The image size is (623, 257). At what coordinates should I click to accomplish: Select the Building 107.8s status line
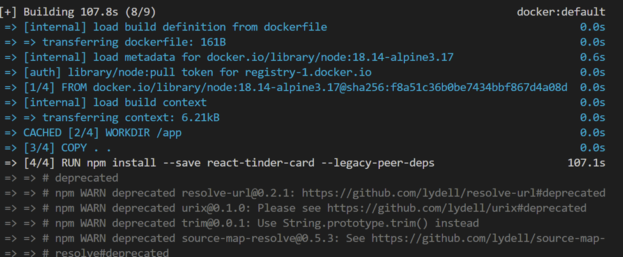click(78, 12)
